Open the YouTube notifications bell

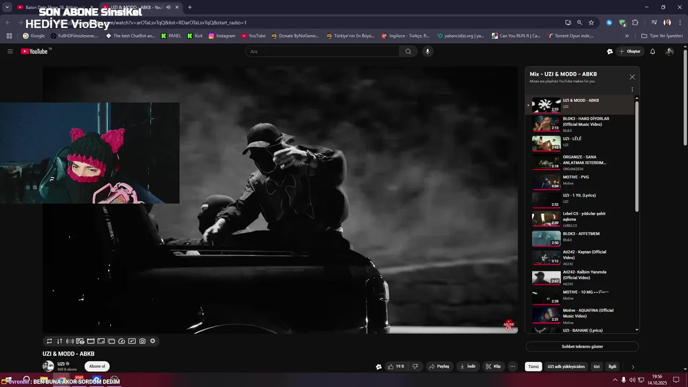(x=653, y=52)
